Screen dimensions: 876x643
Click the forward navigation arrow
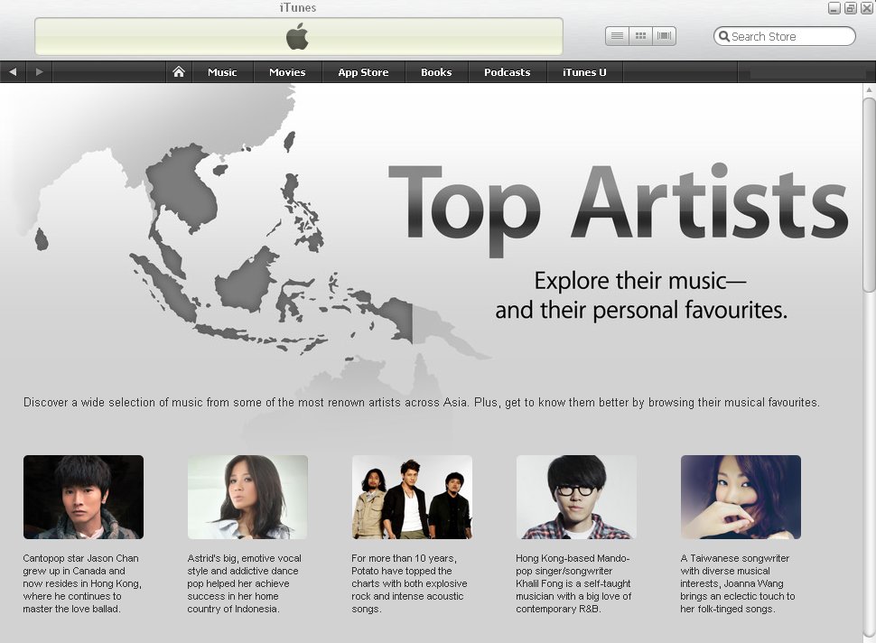pyautogui.click(x=39, y=72)
